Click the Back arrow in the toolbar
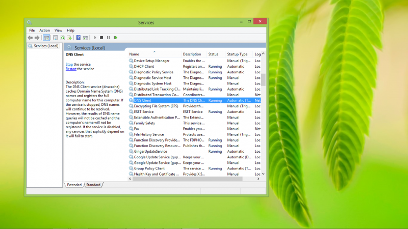 click(x=30, y=38)
